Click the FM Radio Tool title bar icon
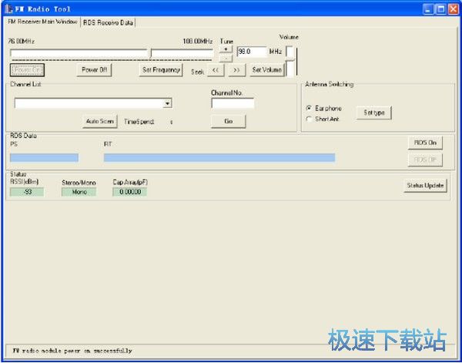 8,8
